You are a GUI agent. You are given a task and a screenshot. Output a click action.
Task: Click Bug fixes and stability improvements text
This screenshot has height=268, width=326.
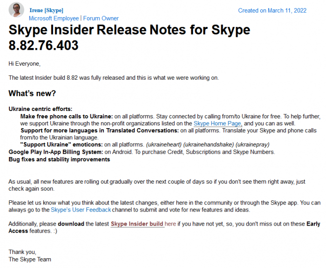59,159
